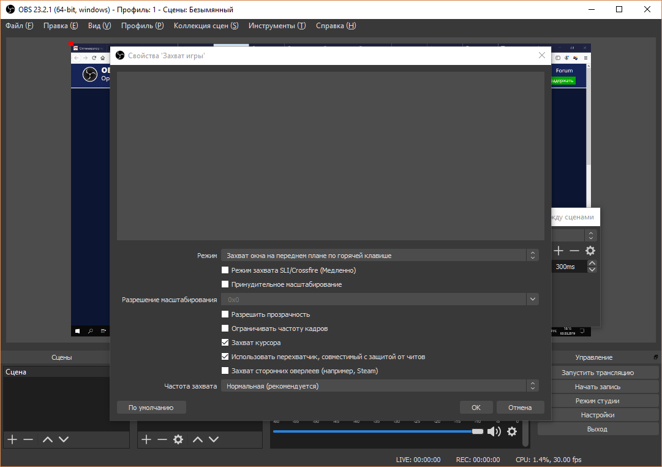Screen dimensions: 662x467
Task: Mute audio via speaker icon in mixer
Action: [x=494, y=431]
